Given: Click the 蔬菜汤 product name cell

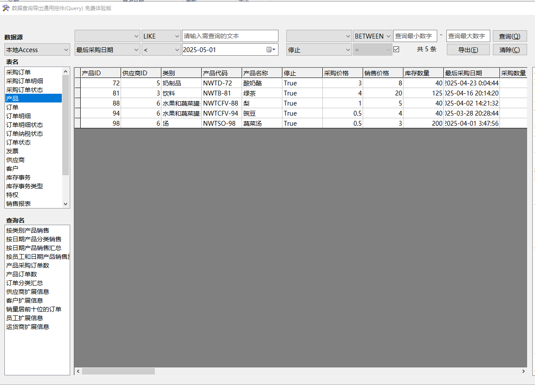Looking at the screenshot, I should point(262,124).
